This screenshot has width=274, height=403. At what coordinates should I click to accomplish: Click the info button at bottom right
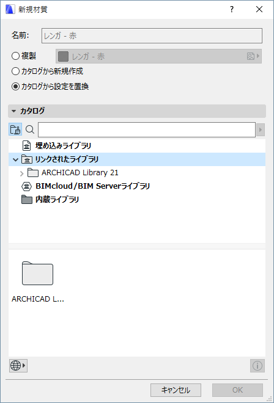257,366
